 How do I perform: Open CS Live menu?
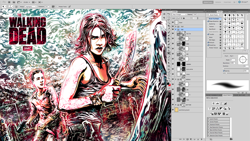click(243, 2)
